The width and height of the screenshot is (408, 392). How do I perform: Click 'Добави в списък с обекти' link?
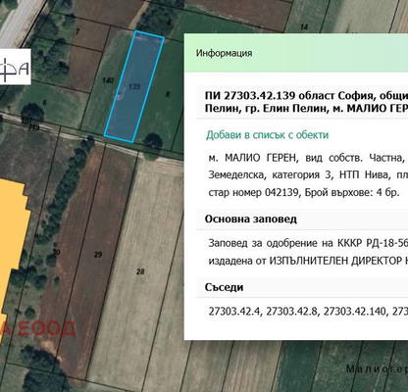[x=267, y=135]
